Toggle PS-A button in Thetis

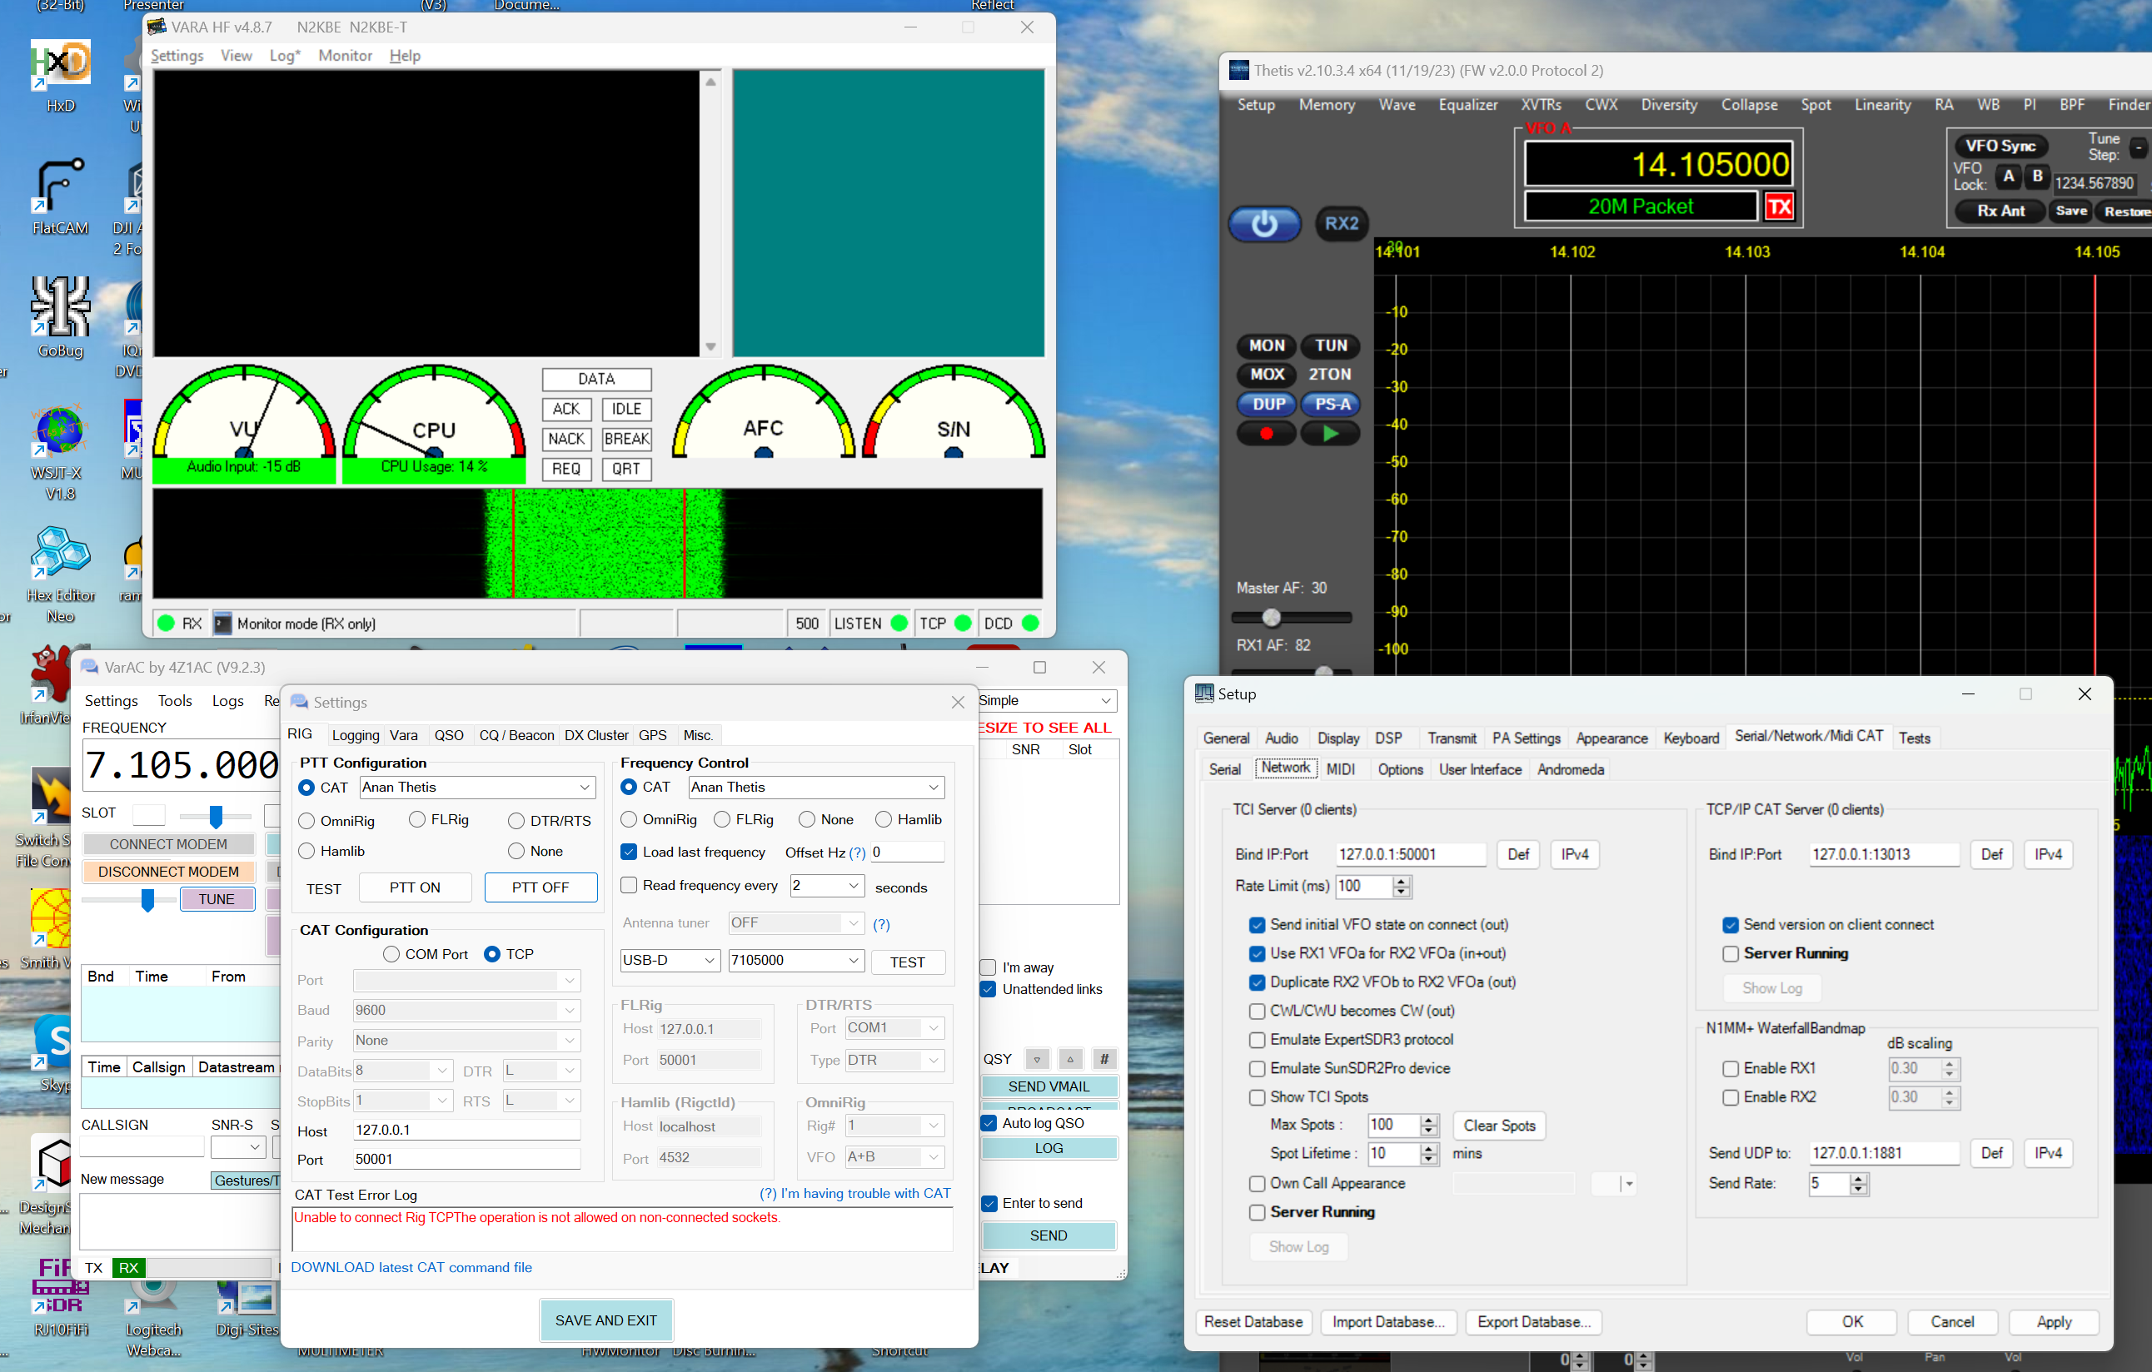pos(1330,404)
